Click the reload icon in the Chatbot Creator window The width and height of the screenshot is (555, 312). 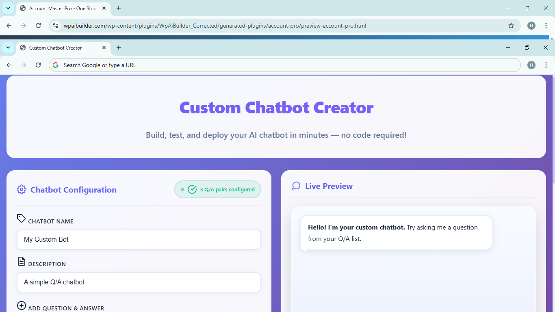click(38, 65)
